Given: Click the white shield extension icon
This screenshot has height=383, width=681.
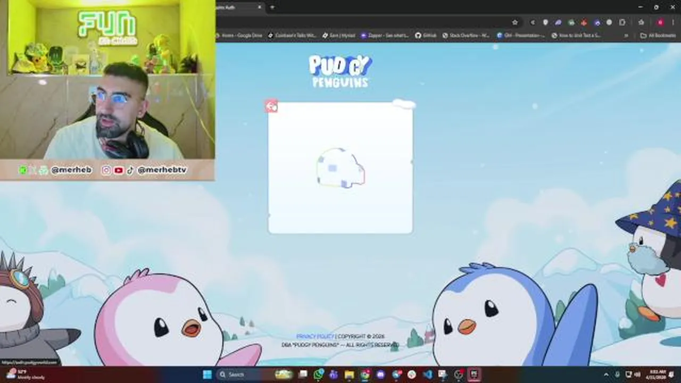Looking at the screenshot, I should pos(545,22).
